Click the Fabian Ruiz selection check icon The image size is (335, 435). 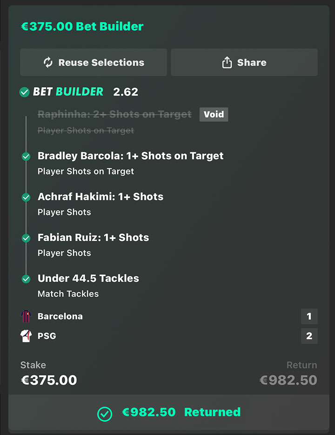click(26, 238)
